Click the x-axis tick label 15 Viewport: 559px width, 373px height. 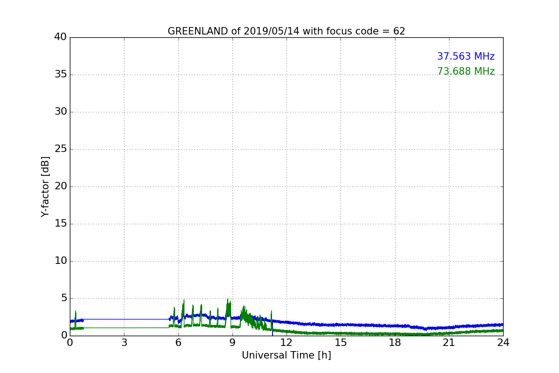pyautogui.click(x=341, y=343)
